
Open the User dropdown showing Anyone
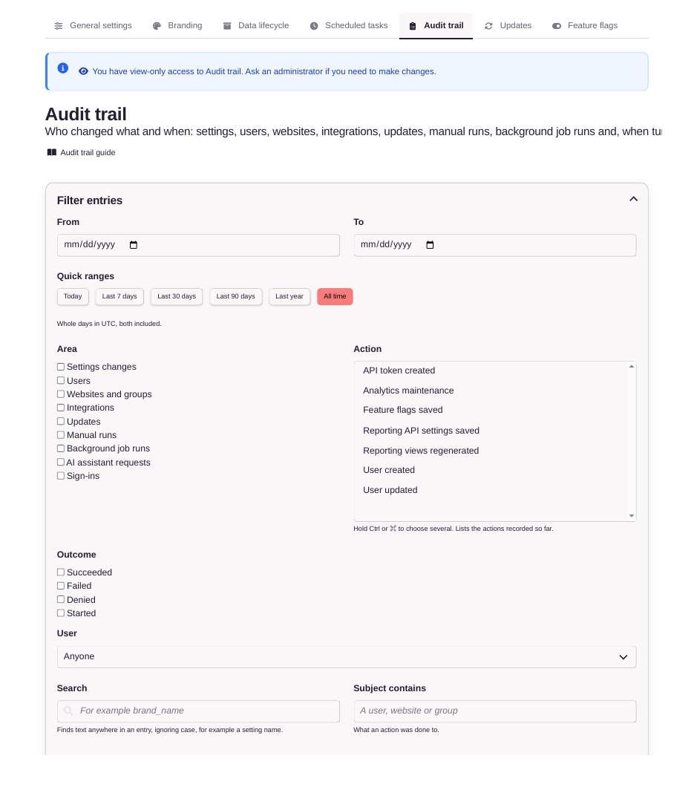coord(347,657)
